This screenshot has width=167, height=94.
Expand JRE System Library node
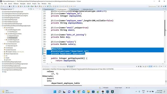pyautogui.click(x=3, y=52)
